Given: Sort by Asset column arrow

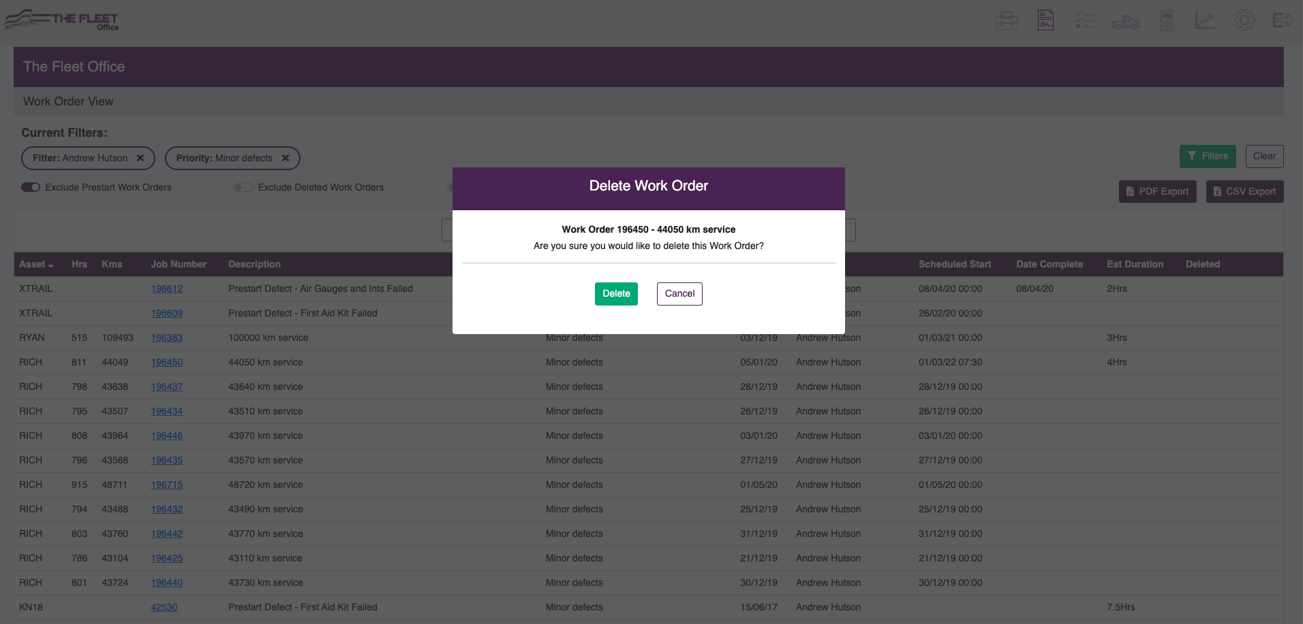Looking at the screenshot, I should (x=51, y=265).
